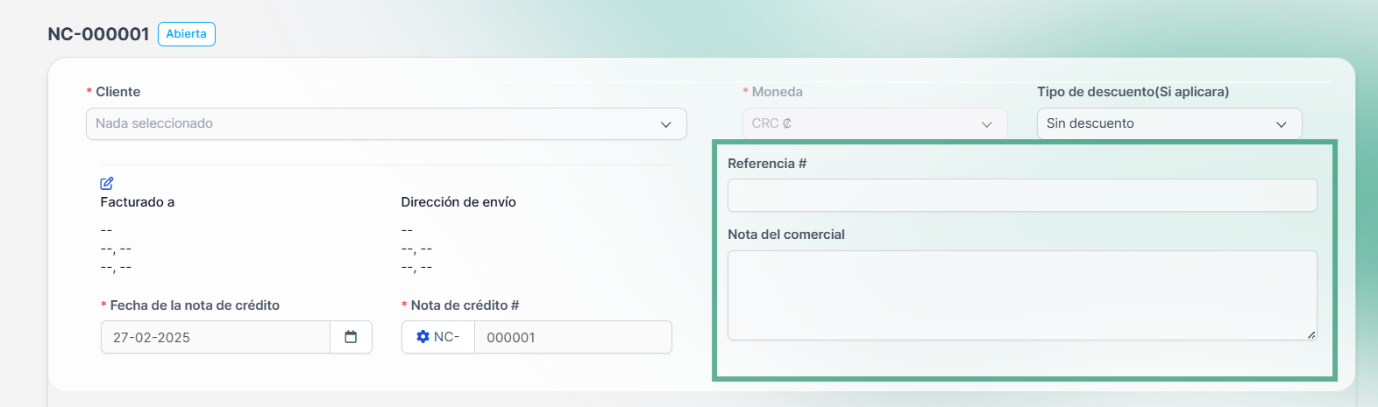Viewport: 1378px width, 407px height.
Task: Click the Tipo de descuento label
Action: [x=1133, y=92]
